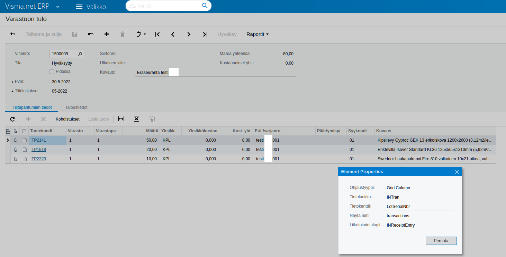Image resolution: width=506 pixels, height=257 pixels.
Task: Open product link TP2141
Action: [38, 140]
